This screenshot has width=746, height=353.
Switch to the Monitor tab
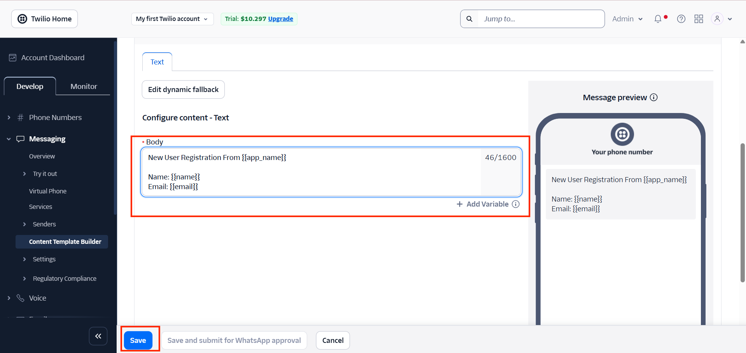pyautogui.click(x=83, y=86)
